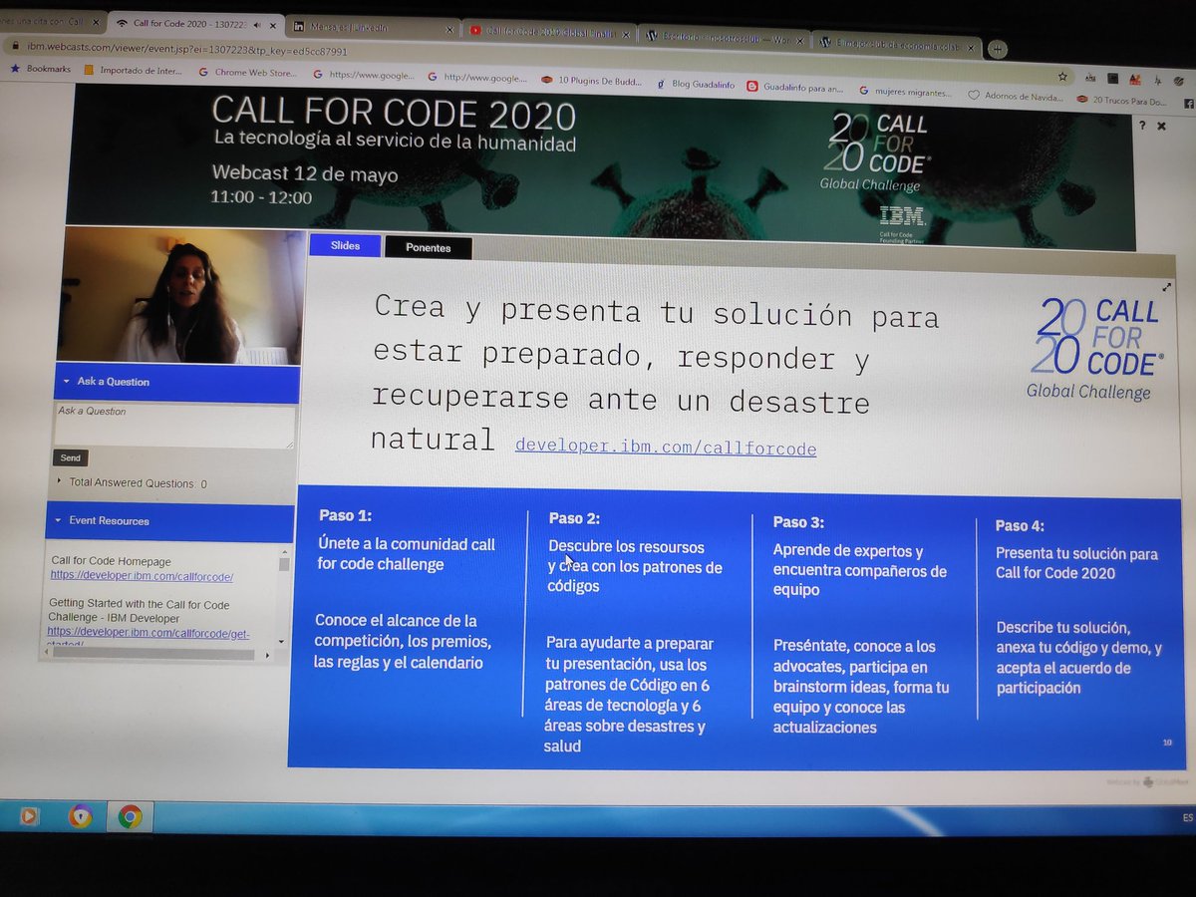The width and height of the screenshot is (1196, 897).
Task: Expand the slide to fullscreen via arrow icon
Action: 1167,287
